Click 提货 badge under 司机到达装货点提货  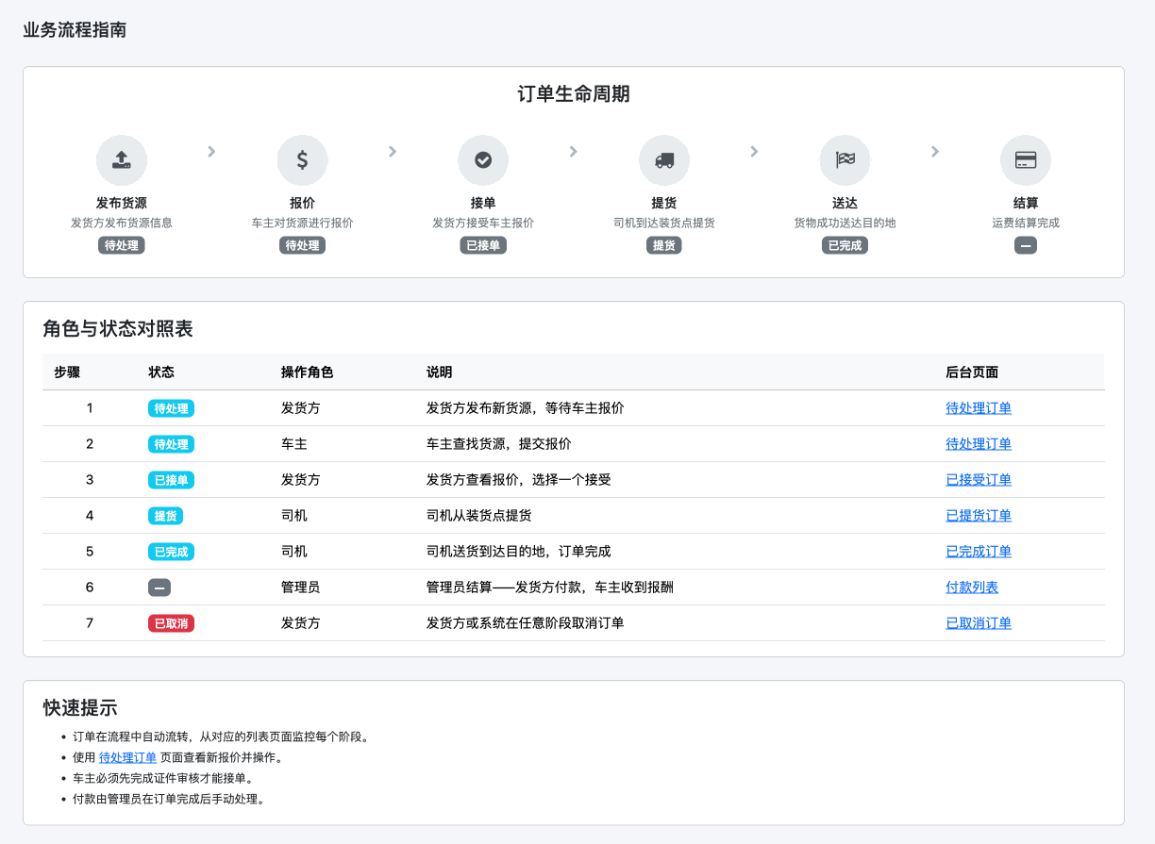coord(664,245)
